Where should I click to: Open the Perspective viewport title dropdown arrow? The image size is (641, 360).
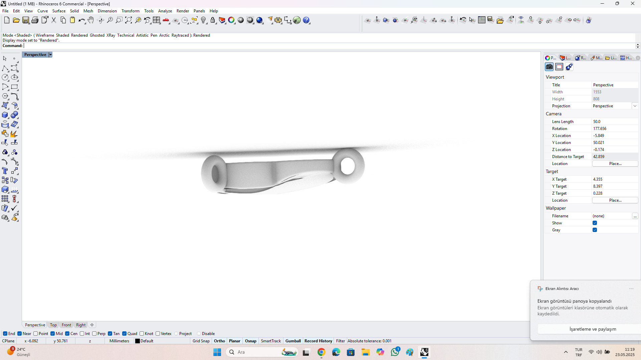(x=50, y=55)
